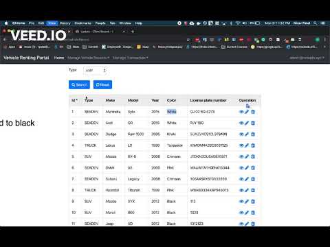
Task: Delete the Audi Q3 row trash icon
Action: (253, 123)
